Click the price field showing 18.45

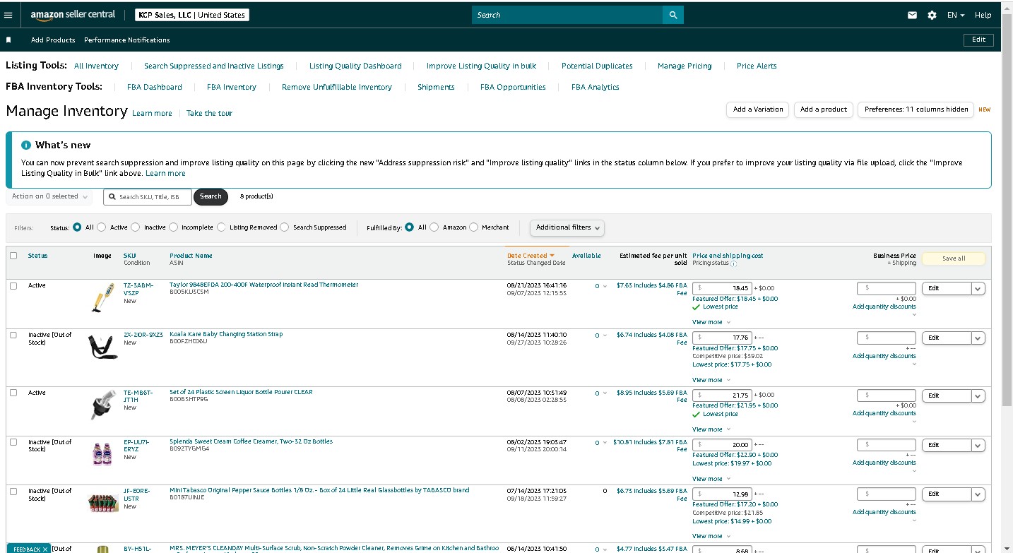(723, 288)
